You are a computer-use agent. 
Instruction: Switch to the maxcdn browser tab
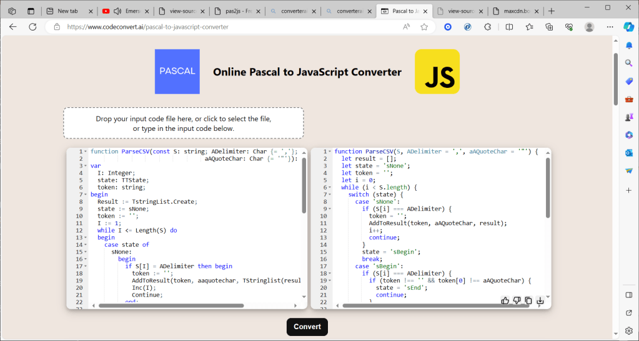click(x=512, y=11)
